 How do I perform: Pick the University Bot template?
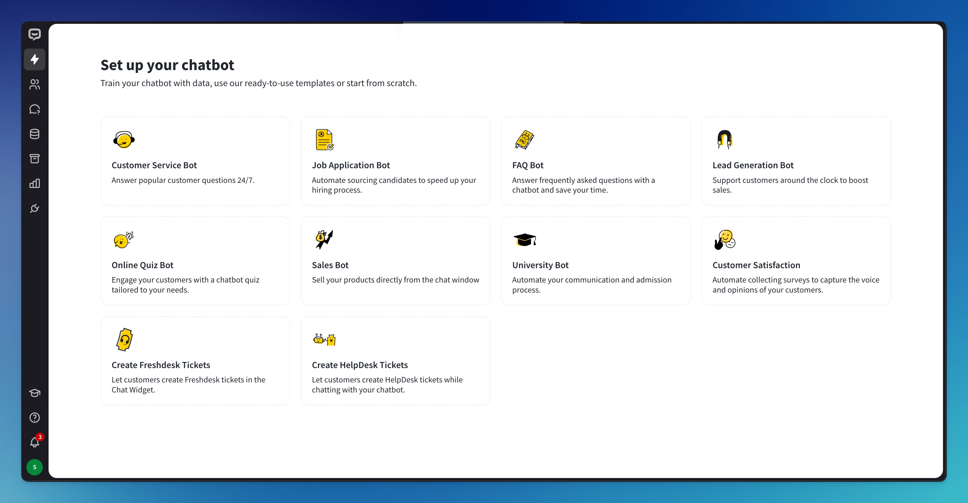pyautogui.click(x=596, y=261)
